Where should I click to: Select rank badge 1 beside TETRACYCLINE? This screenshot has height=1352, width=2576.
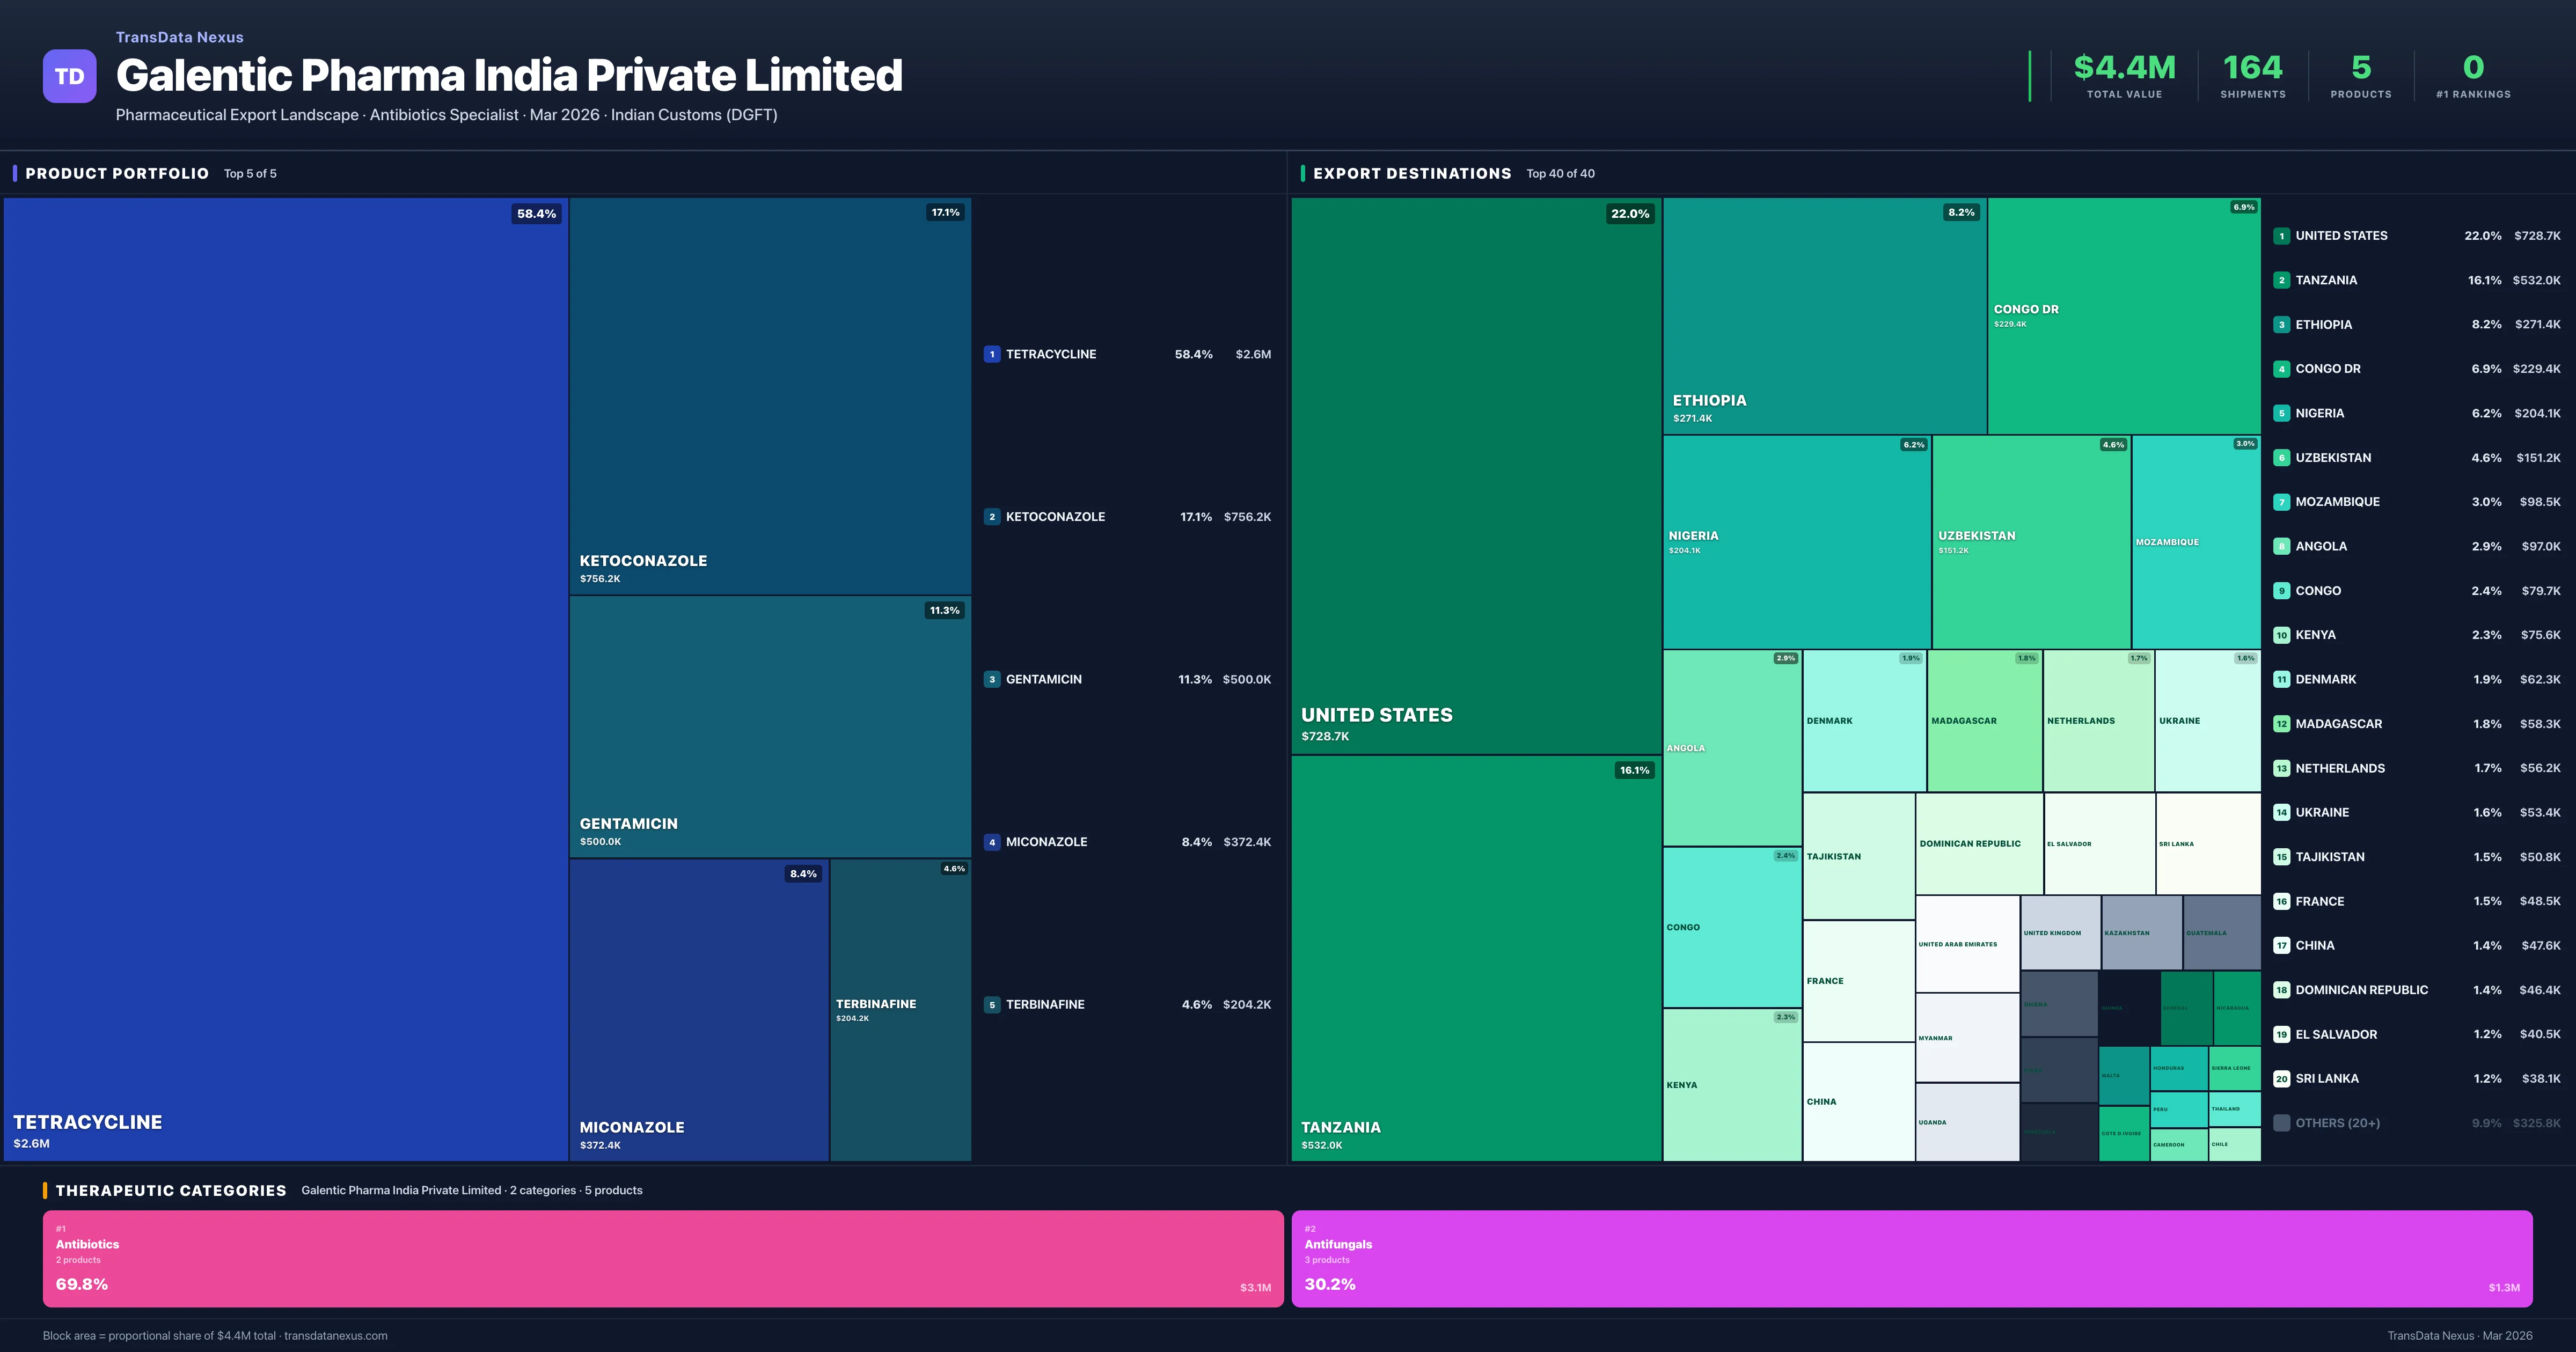pyautogui.click(x=992, y=353)
